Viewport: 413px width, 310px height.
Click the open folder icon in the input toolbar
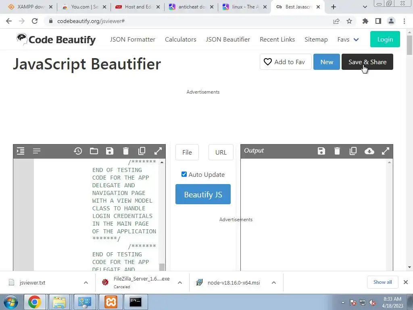[94, 151]
